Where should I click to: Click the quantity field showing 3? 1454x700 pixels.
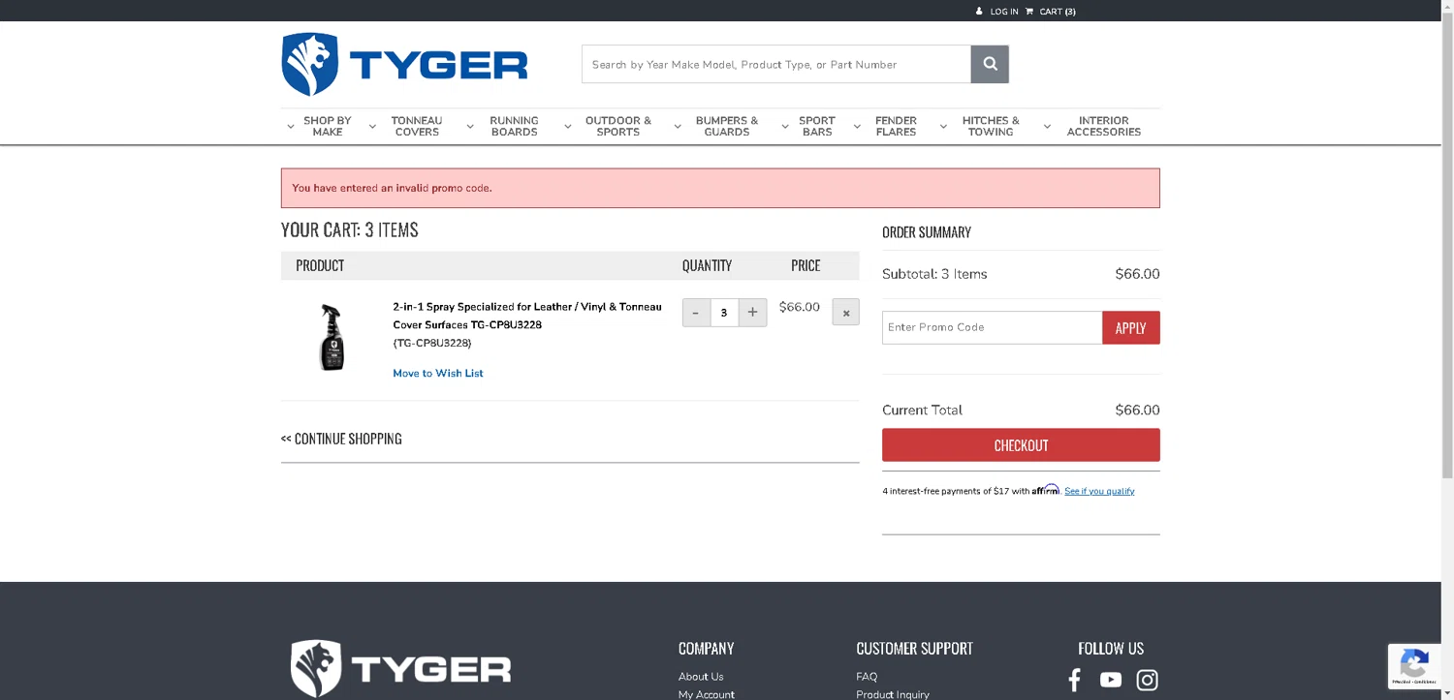click(724, 313)
